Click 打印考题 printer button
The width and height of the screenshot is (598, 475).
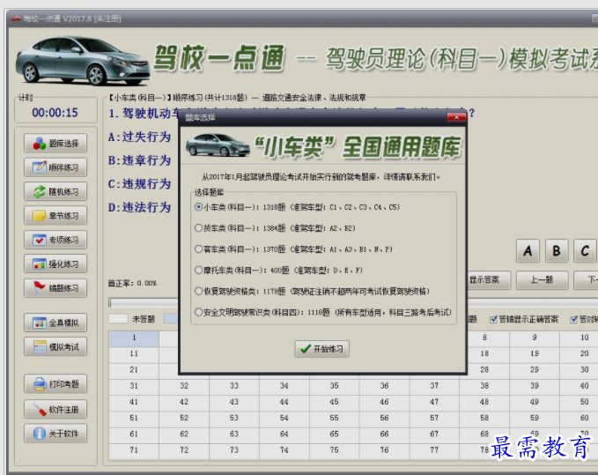[x=55, y=384]
